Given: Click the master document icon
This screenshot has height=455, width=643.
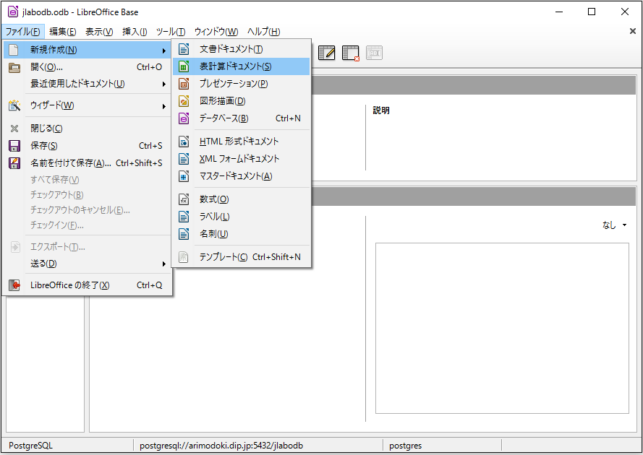Looking at the screenshot, I should pyautogui.click(x=184, y=176).
